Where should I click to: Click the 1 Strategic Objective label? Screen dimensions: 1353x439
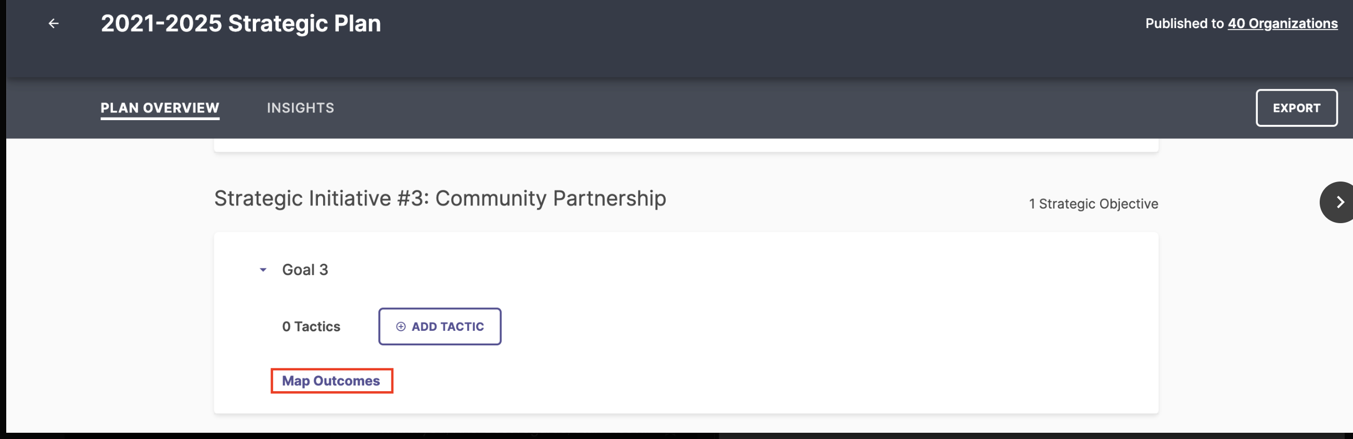(x=1093, y=204)
